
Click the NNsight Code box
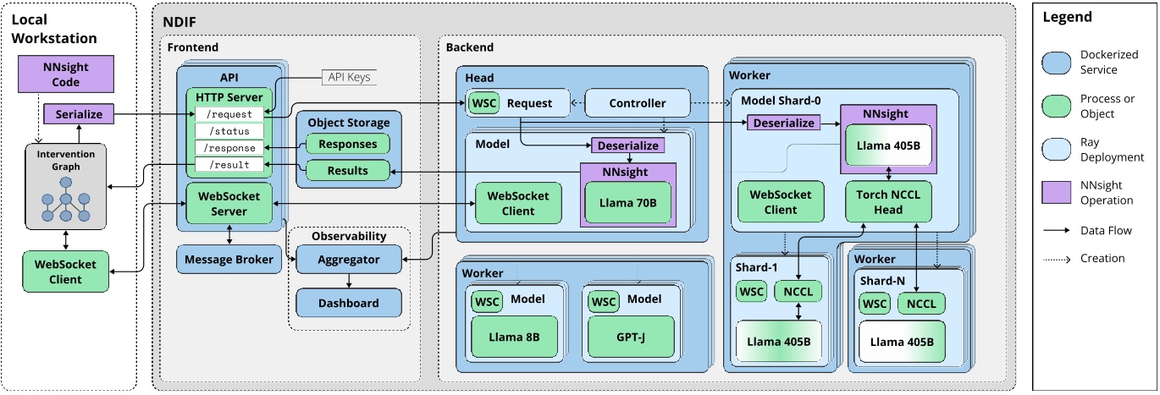click(65, 74)
